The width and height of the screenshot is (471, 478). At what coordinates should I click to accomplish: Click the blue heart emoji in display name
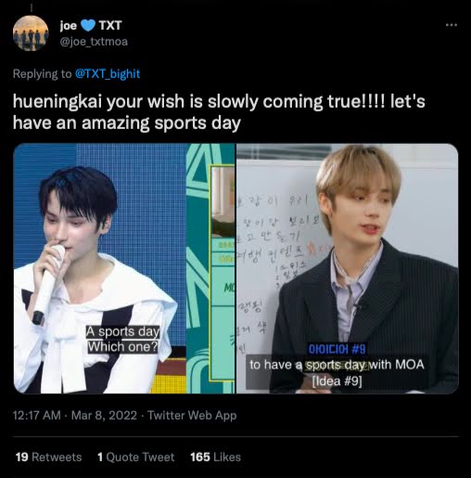88,25
